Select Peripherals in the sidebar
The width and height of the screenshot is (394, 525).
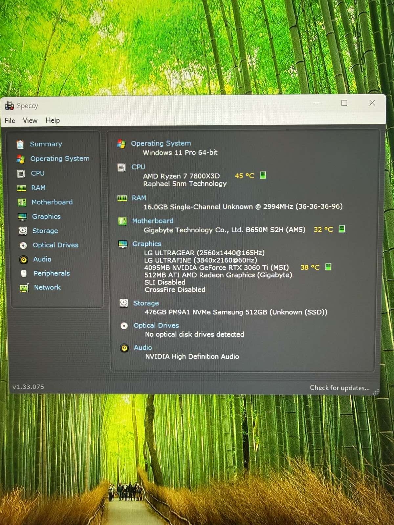click(x=52, y=273)
